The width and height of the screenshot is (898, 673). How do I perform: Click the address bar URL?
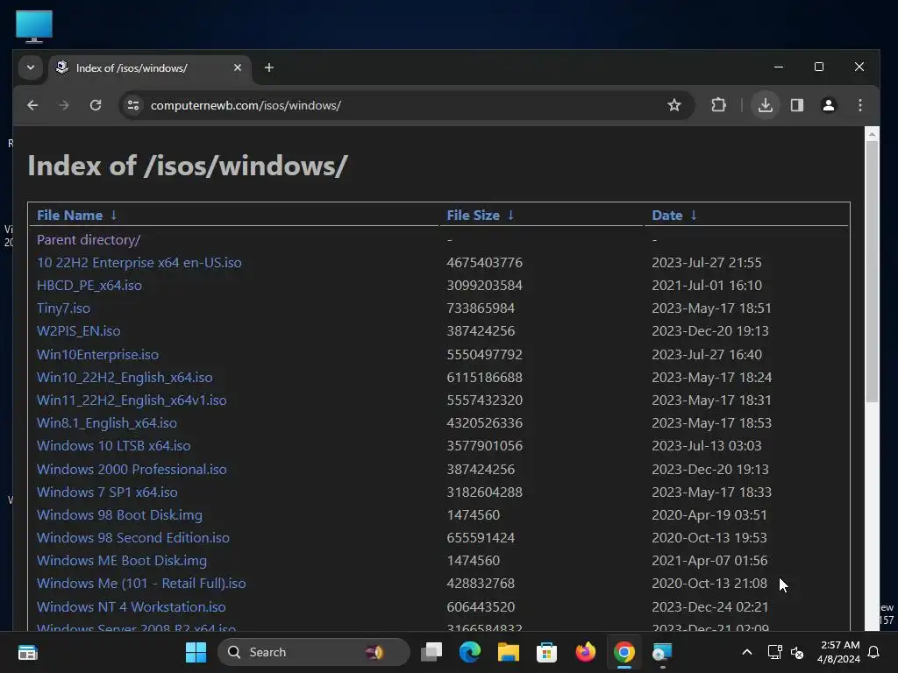(246, 105)
